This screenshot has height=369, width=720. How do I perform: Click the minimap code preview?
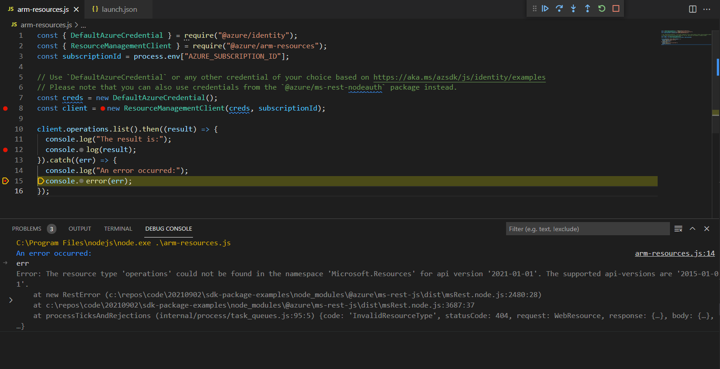(x=686, y=38)
